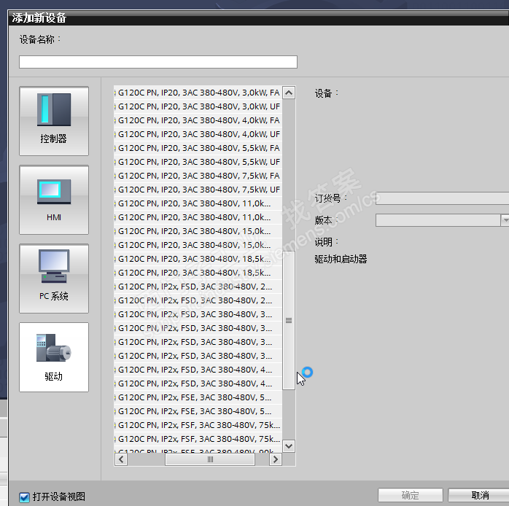Select G120C PN IP20 4,0kW FA entry
The height and width of the screenshot is (506, 509).
coord(198,120)
